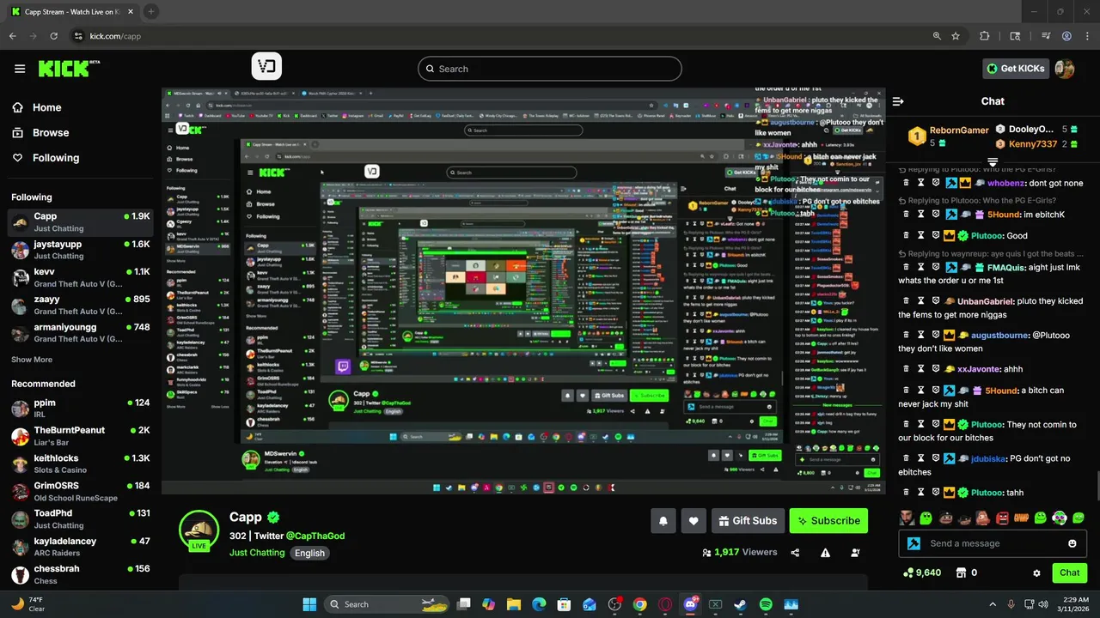This screenshot has width=1100, height=618.
Task: Open keithlocks Slots & Casino channel
Action: coord(81,463)
